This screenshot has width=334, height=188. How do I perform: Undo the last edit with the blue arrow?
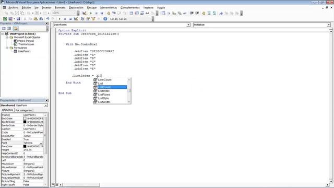[47, 19]
